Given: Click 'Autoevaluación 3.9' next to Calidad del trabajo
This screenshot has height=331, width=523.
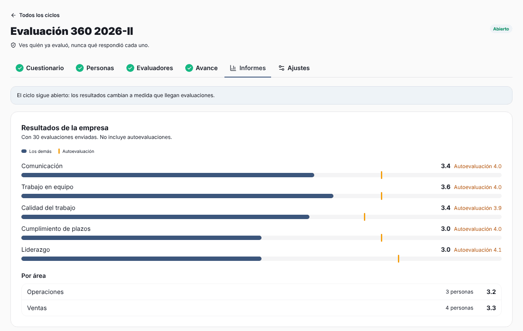Looking at the screenshot, I should tap(478, 208).
